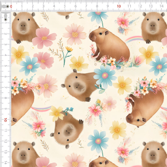Click the number 11 on the top ruler

pos(129,6)
